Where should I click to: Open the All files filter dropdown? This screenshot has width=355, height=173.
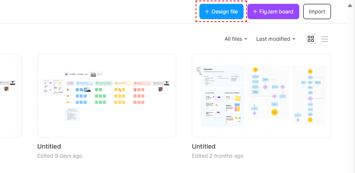(x=236, y=39)
